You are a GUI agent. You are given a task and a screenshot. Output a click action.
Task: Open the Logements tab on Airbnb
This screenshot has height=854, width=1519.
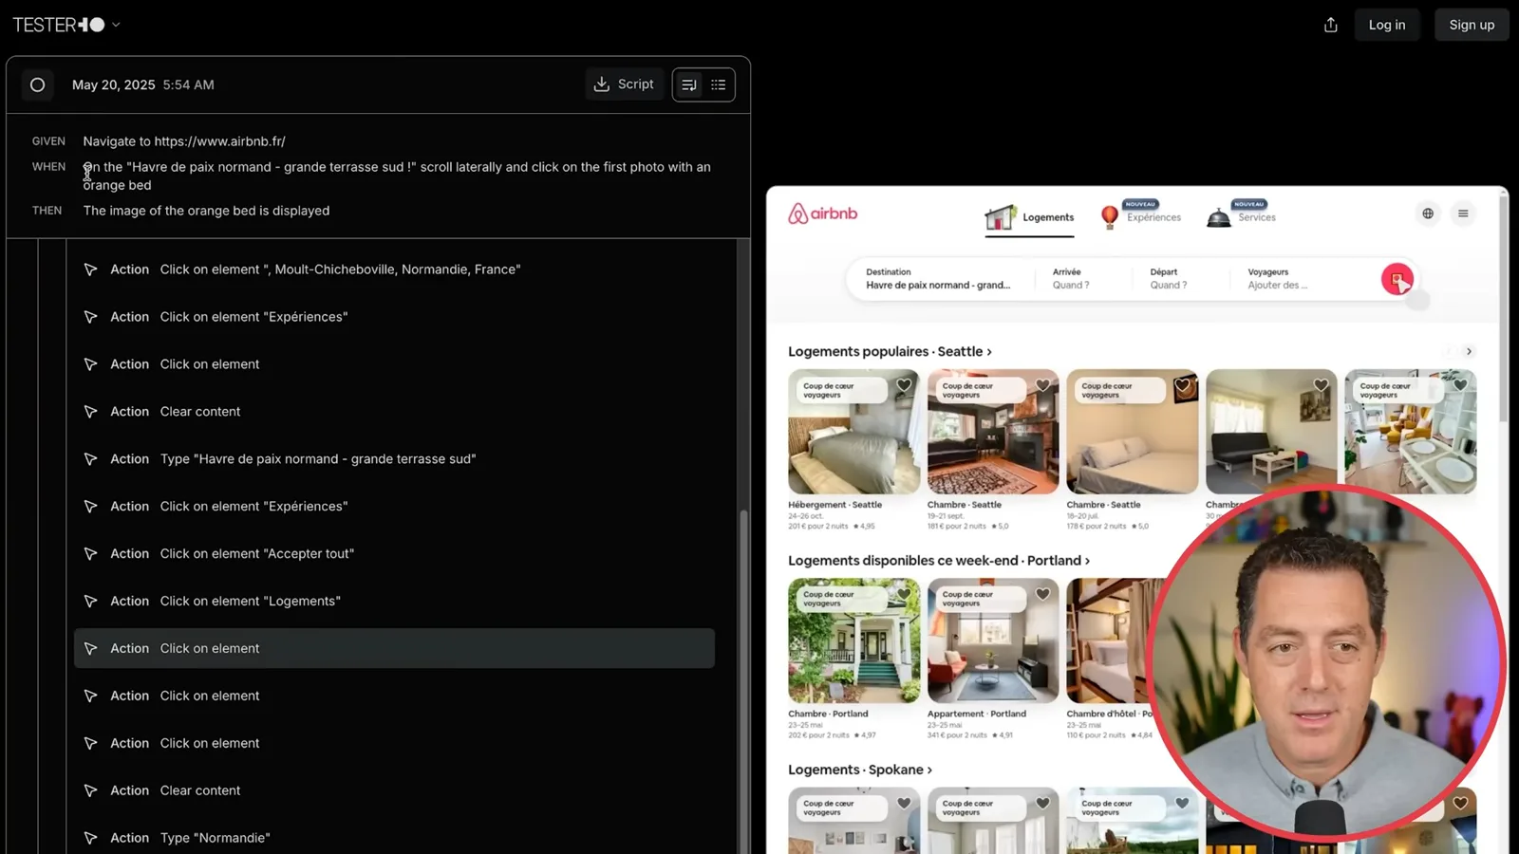[1029, 217]
